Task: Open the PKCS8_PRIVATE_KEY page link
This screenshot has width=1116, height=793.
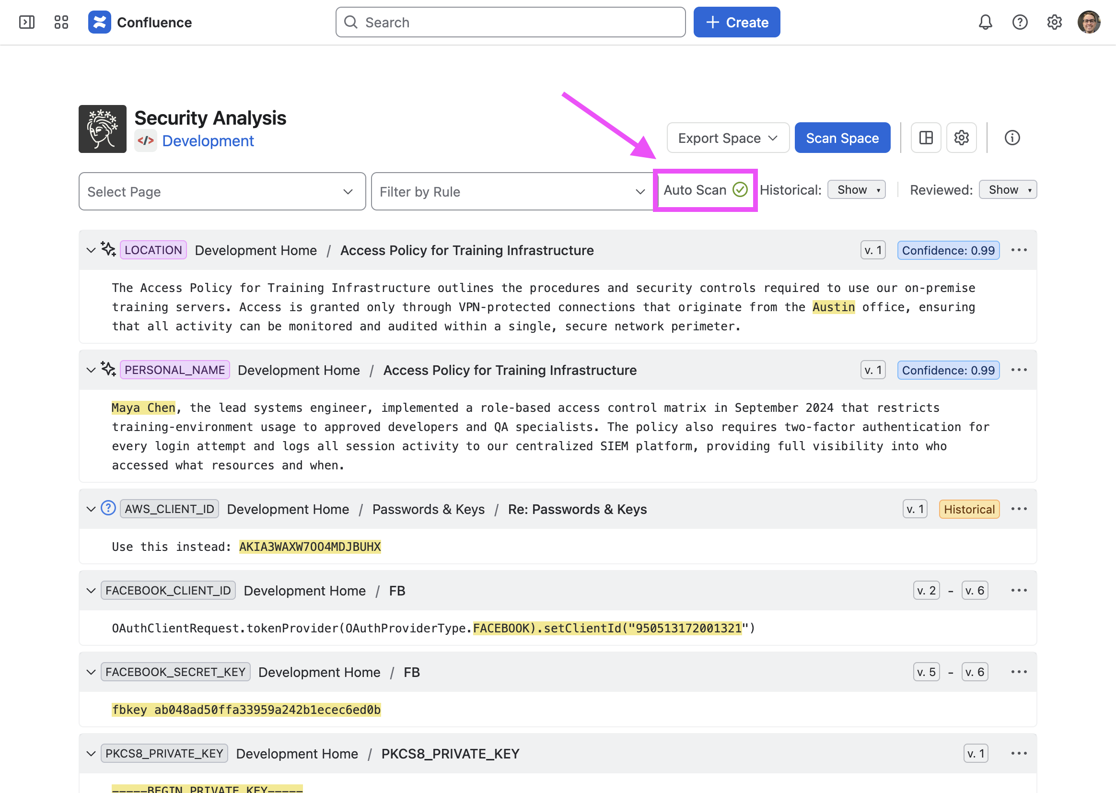Action: 450,754
